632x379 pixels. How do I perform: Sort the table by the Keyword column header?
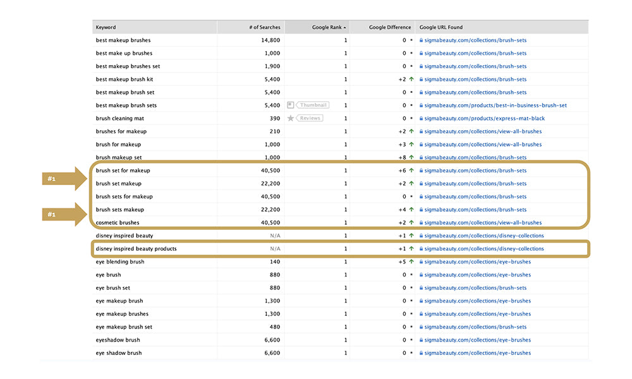click(x=106, y=27)
